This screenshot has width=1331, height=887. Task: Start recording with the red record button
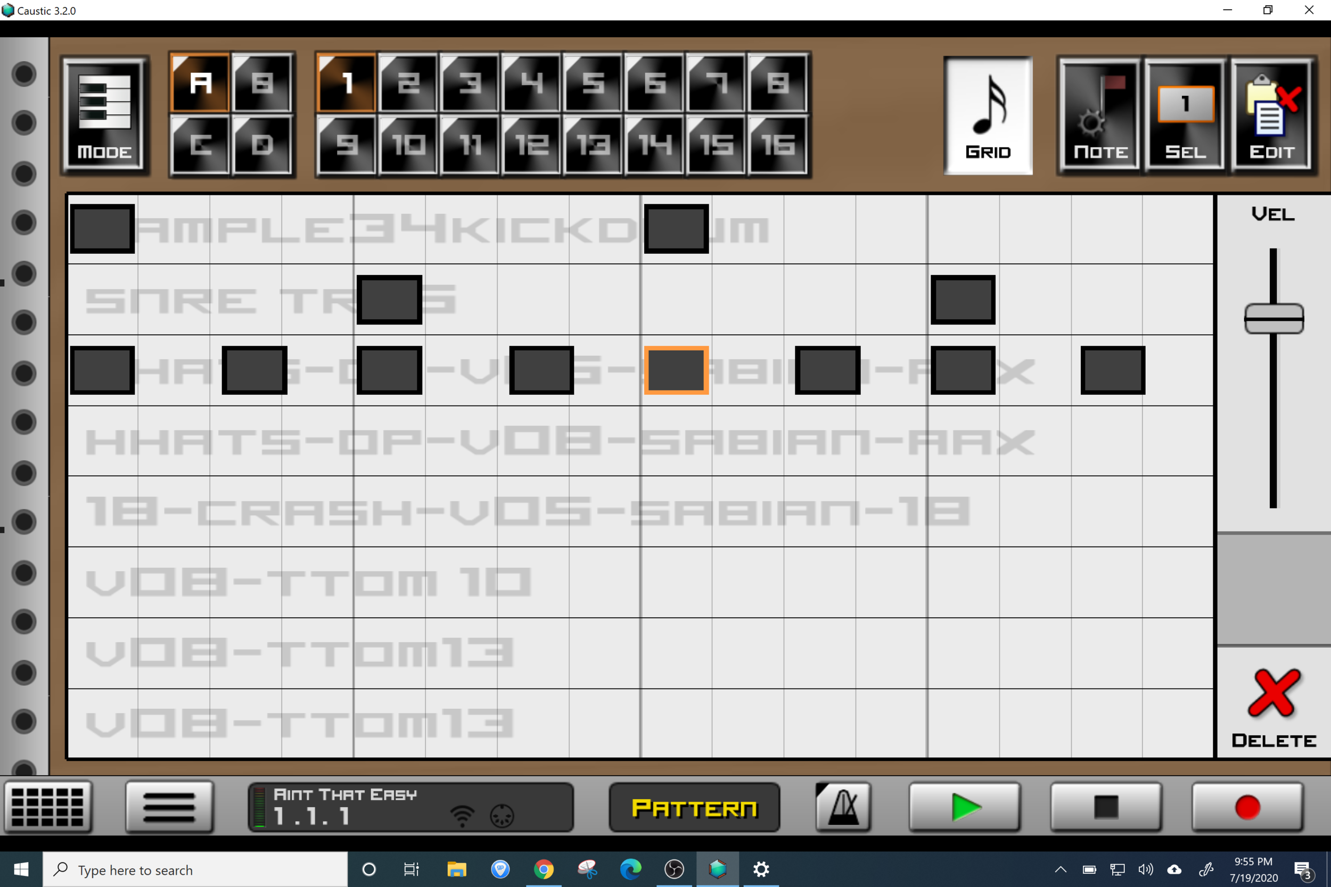click(1247, 807)
